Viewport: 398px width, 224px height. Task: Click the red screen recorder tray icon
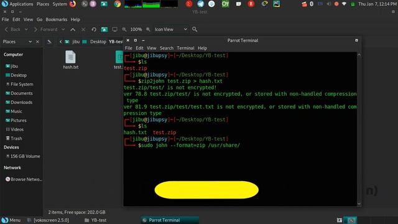click(336, 4)
